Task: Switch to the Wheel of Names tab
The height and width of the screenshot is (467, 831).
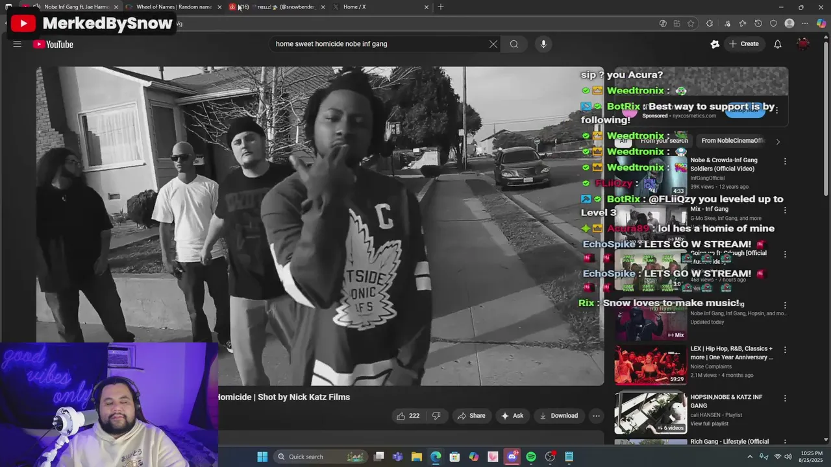Action: point(174,7)
